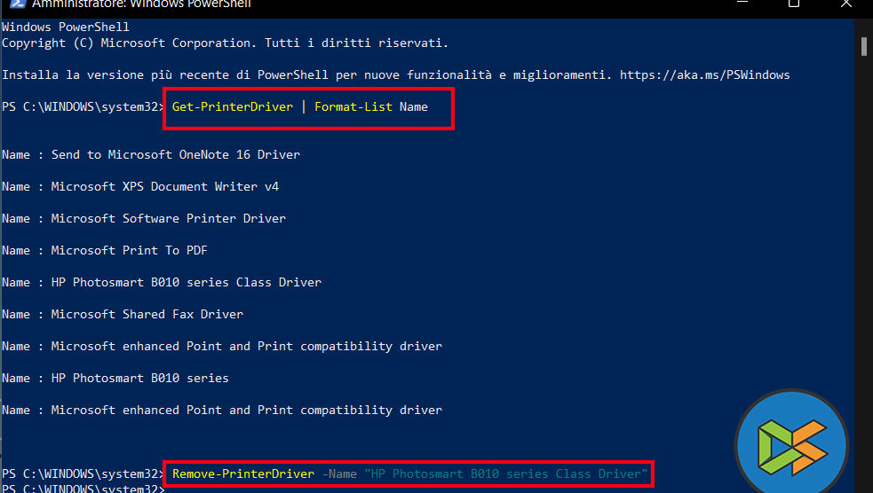Close the Administrator PowerShell window
Viewport: 873px width, 493px height.
pos(846,4)
